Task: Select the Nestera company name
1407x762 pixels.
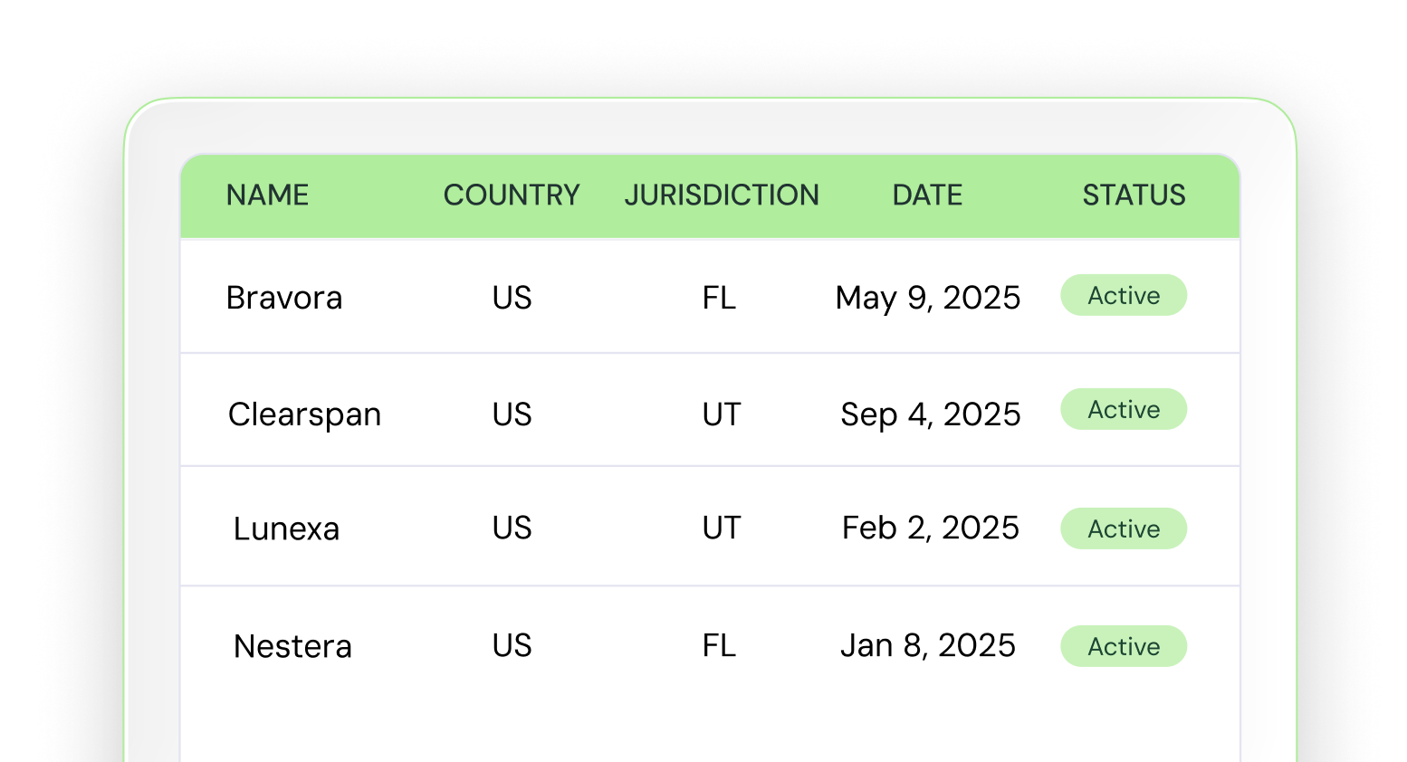Action: (292, 646)
